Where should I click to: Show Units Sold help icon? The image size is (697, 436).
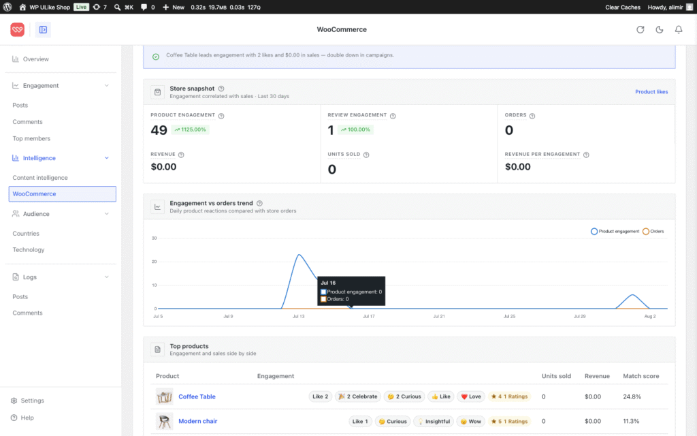click(366, 155)
